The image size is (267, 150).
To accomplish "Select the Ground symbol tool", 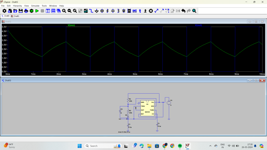I will [96, 11].
